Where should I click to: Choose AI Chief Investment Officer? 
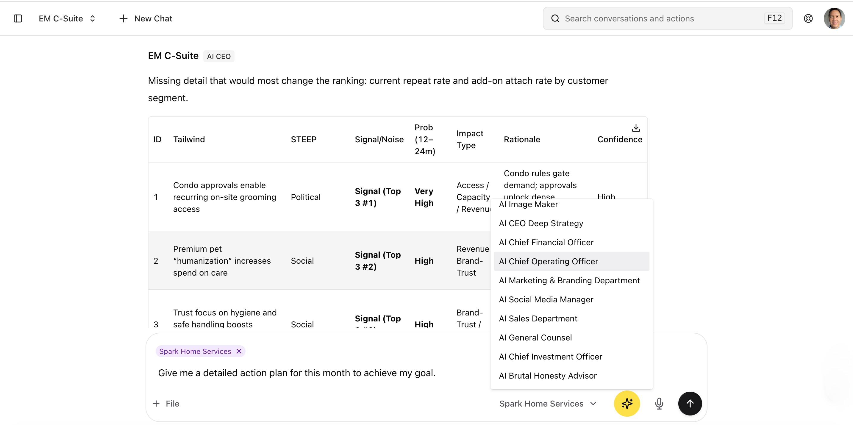point(571,357)
